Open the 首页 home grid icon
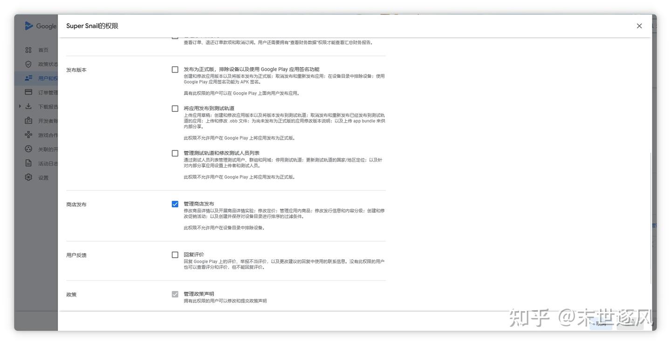 [x=28, y=50]
